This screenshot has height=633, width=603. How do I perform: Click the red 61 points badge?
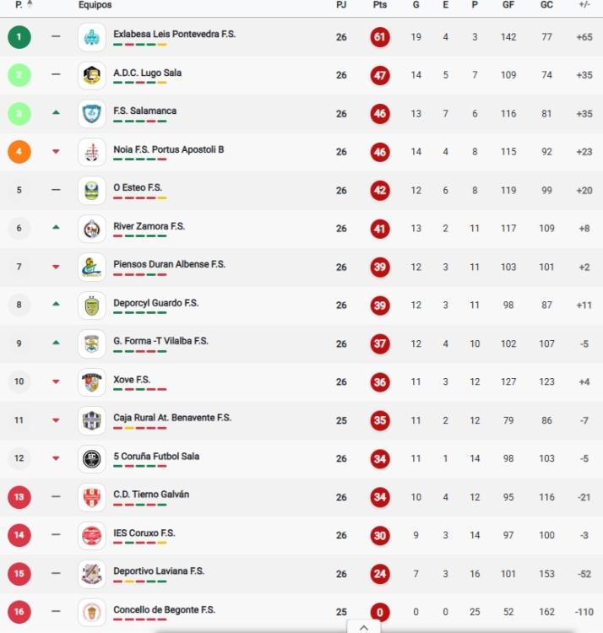(x=380, y=37)
